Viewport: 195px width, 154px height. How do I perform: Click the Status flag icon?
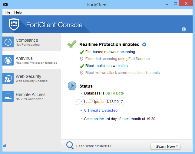pos(72,86)
